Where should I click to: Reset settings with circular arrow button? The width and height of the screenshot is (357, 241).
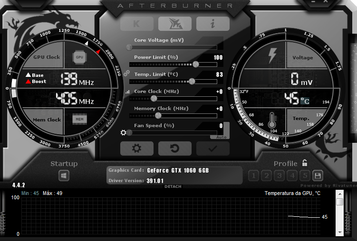point(175,148)
